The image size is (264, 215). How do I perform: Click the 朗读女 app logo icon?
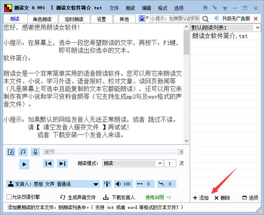point(8,8)
